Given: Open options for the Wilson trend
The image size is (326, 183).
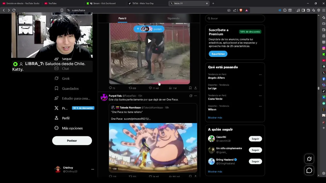Looking at the screenshot, I should point(260,106).
